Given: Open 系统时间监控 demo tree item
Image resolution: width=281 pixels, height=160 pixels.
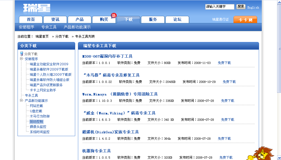Looking at the screenshot, I should click(x=40, y=132).
